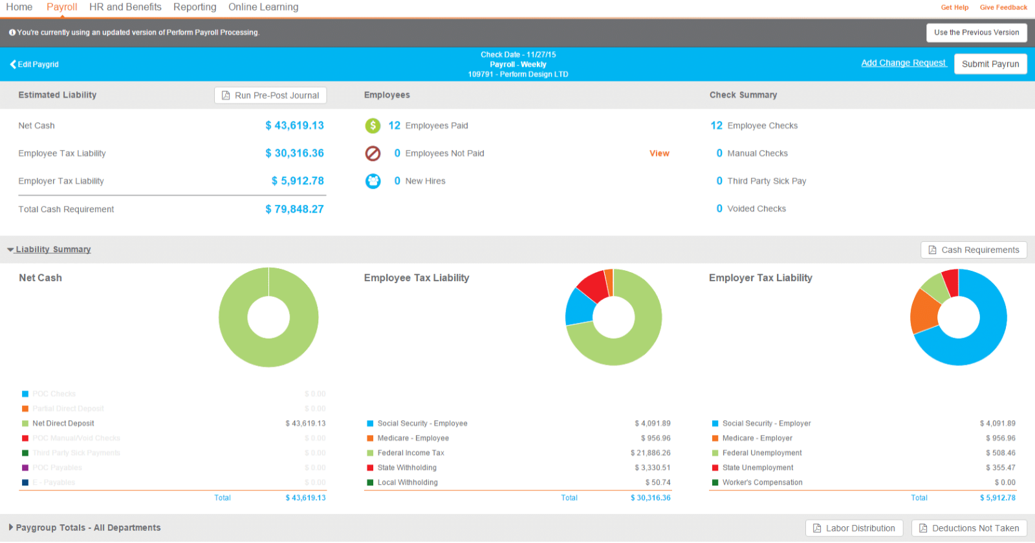Click the red Employees Not Paid icon
The width and height of the screenshot is (1035, 543).
(373, 153)
